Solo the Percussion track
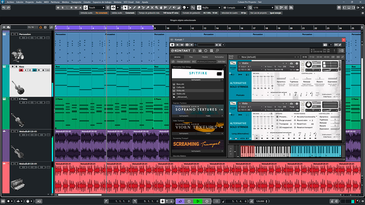Viewport: 365px width, 205px height. (16, 34)
